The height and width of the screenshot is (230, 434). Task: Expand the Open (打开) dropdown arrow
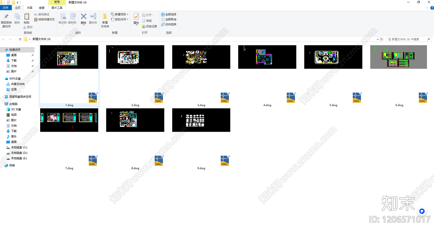click(x=153, y=15)
